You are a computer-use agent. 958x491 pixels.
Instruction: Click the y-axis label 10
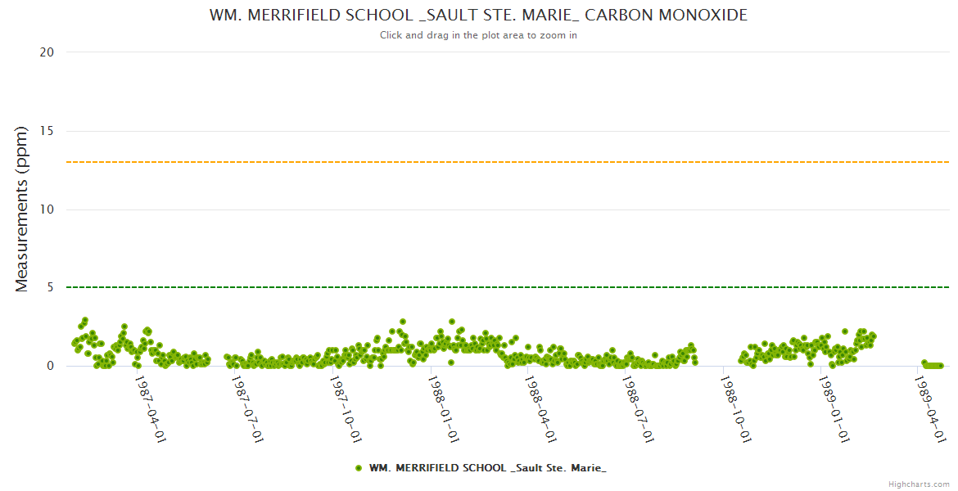coord(47,209)
